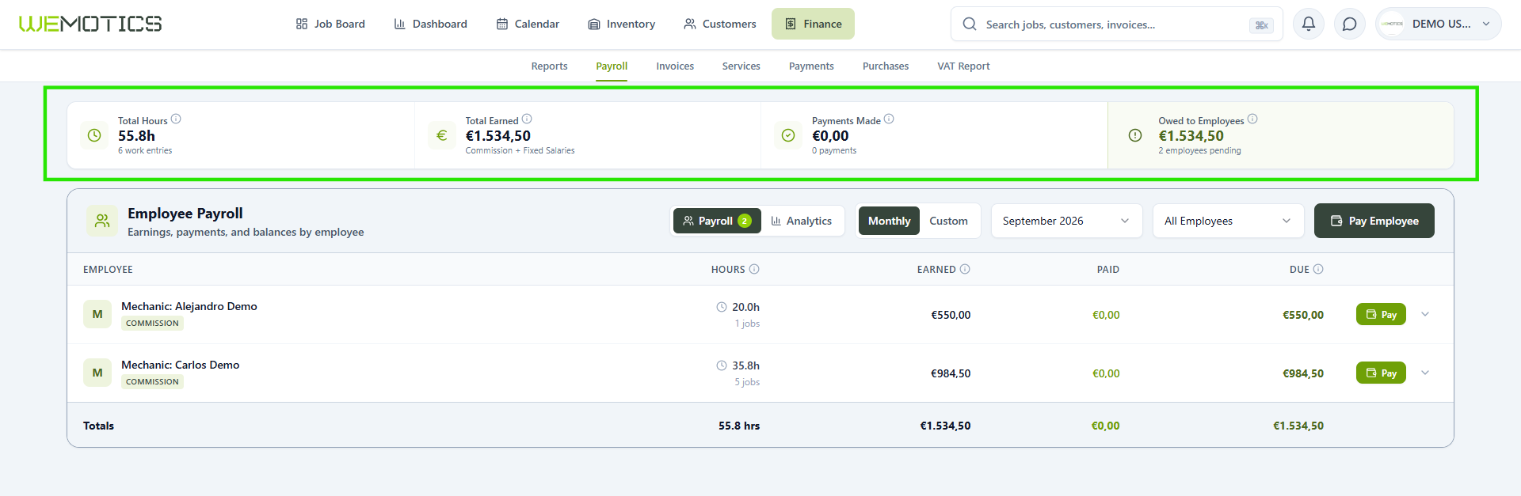Click the name Mechanic: Carlos Demo
The height and width of the screenshot is (496, 1521).
[180, 365]
